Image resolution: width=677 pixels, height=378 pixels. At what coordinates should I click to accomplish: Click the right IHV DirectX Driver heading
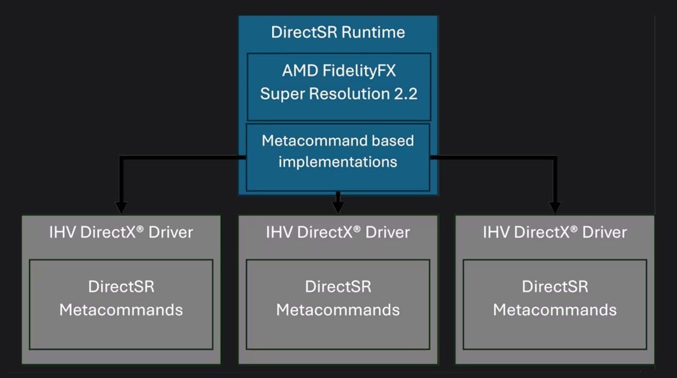555,232
